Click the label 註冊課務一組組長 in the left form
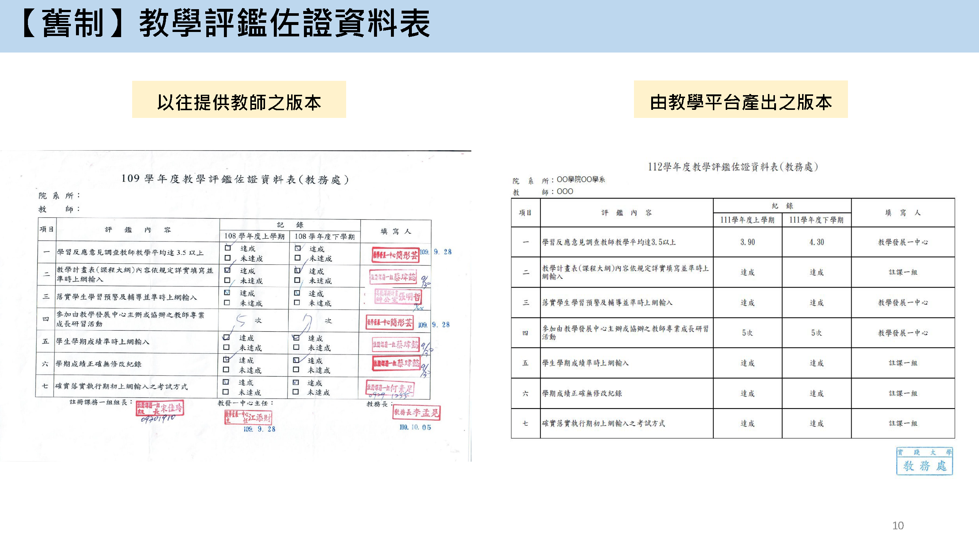979x551 pixels. (101, 402)
